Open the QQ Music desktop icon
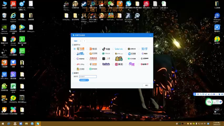Screen dimensions: 224x126 (x=217, y=40)
